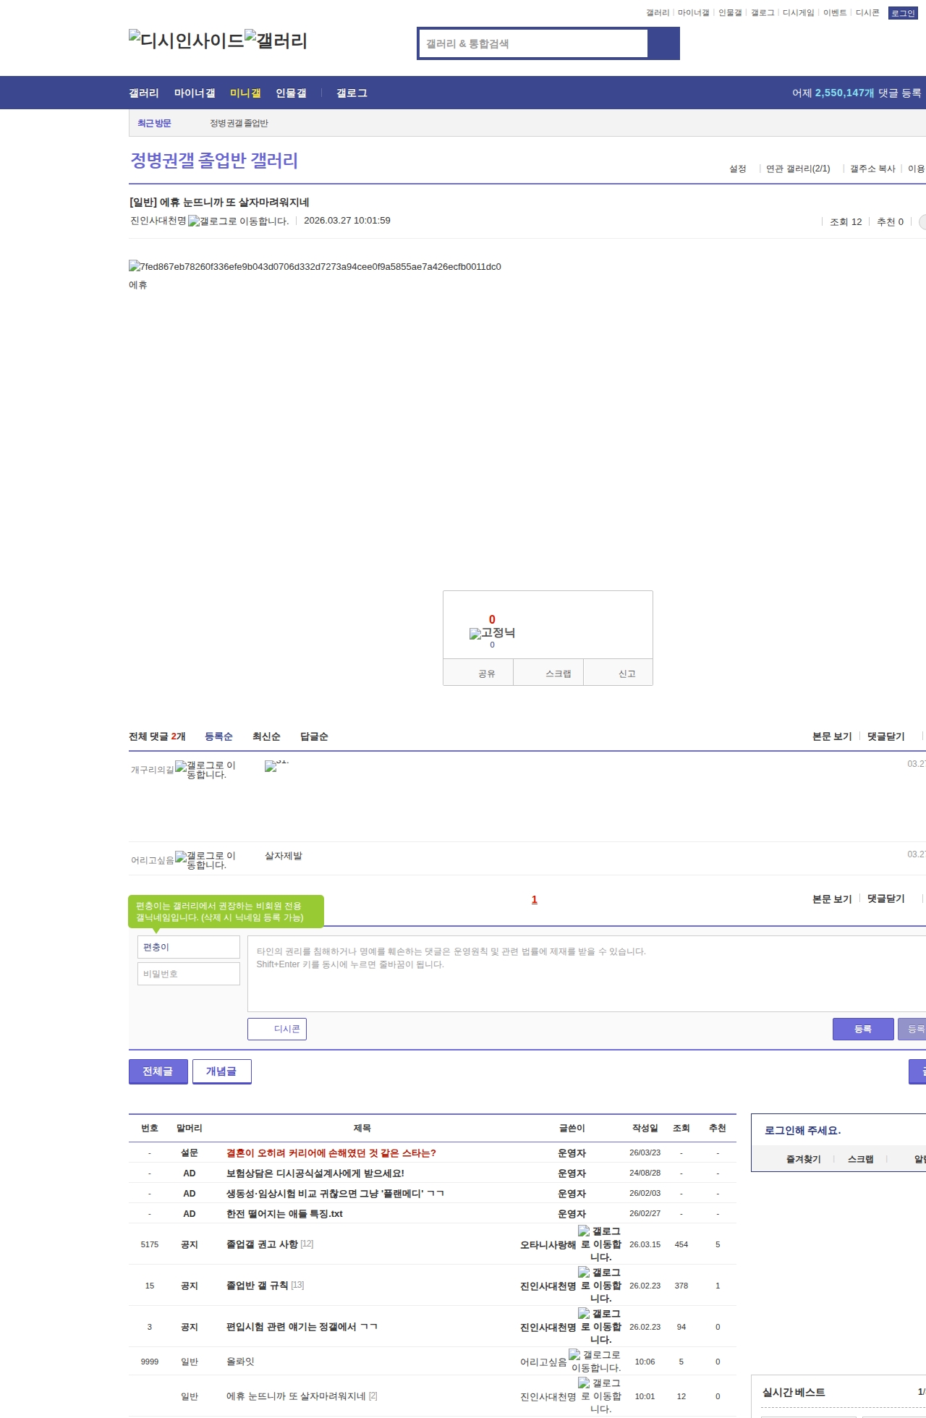This screenshot has width=926, height=1418.
Task: Switch to the 전체글 tab
Action: [158, 1071]
